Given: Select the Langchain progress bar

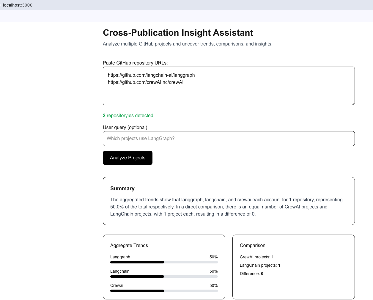Looking at the screenshot, I should 164,277.
